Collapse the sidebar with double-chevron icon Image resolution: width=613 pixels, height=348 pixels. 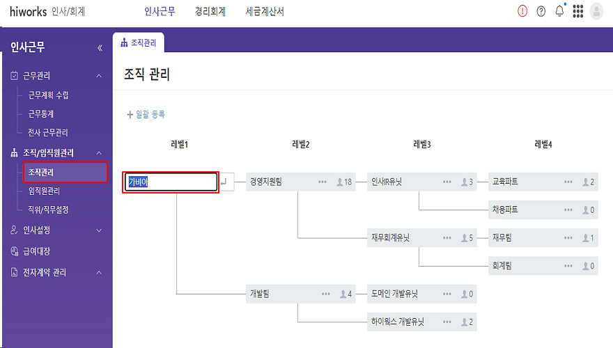(x=100, y=48)
